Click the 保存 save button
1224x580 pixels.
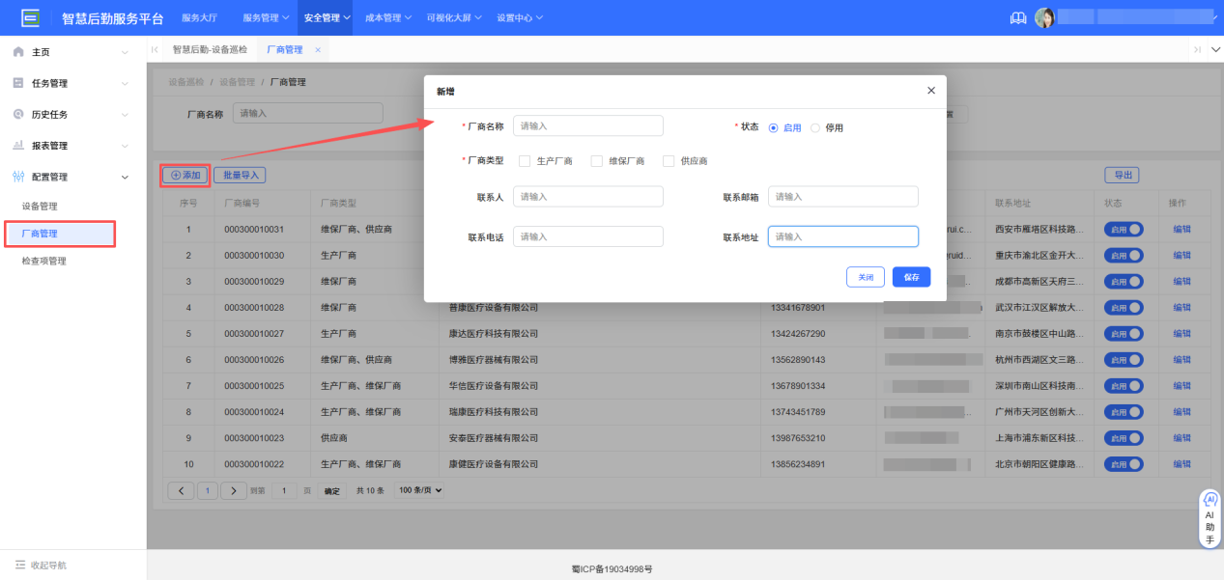(x=910, y=277)
